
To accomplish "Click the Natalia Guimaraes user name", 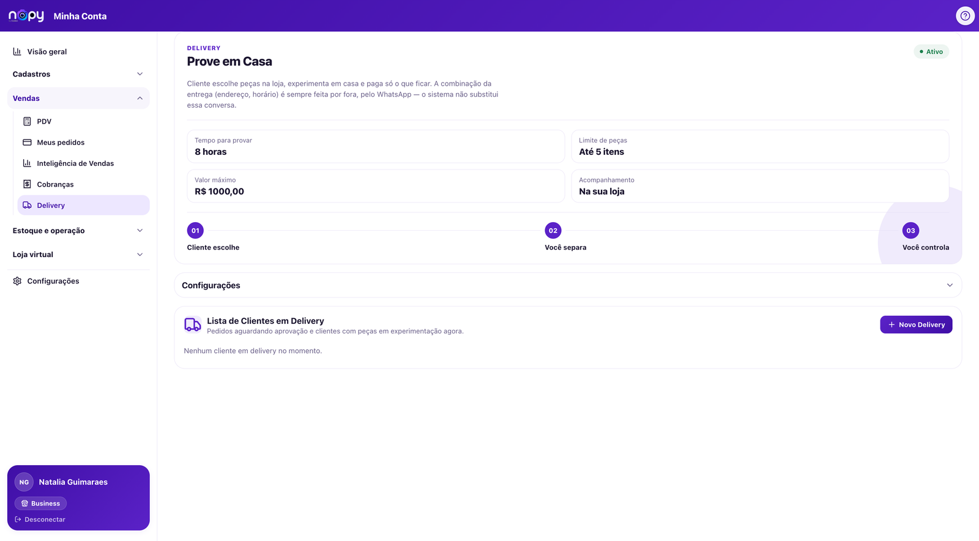I will pos(73,482).
